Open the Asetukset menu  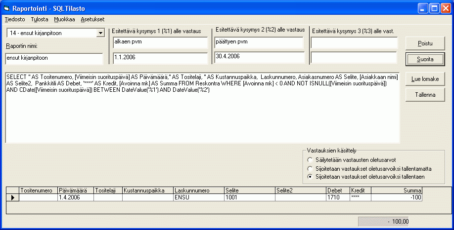[x=92, y=20]
